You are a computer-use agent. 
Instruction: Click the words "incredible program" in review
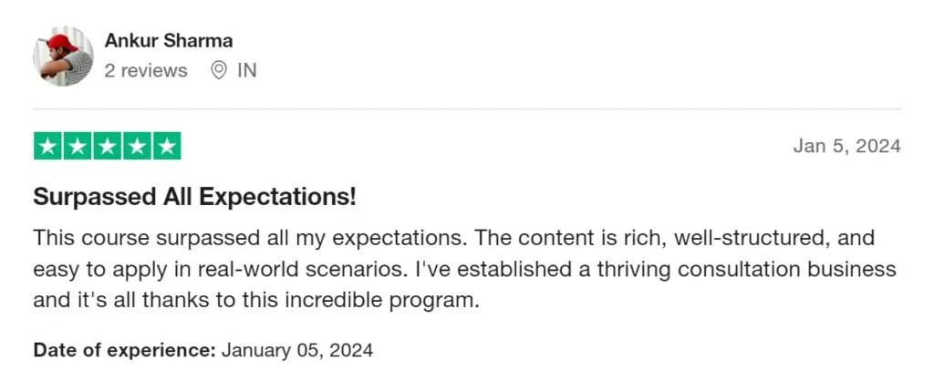pos(381,301)
